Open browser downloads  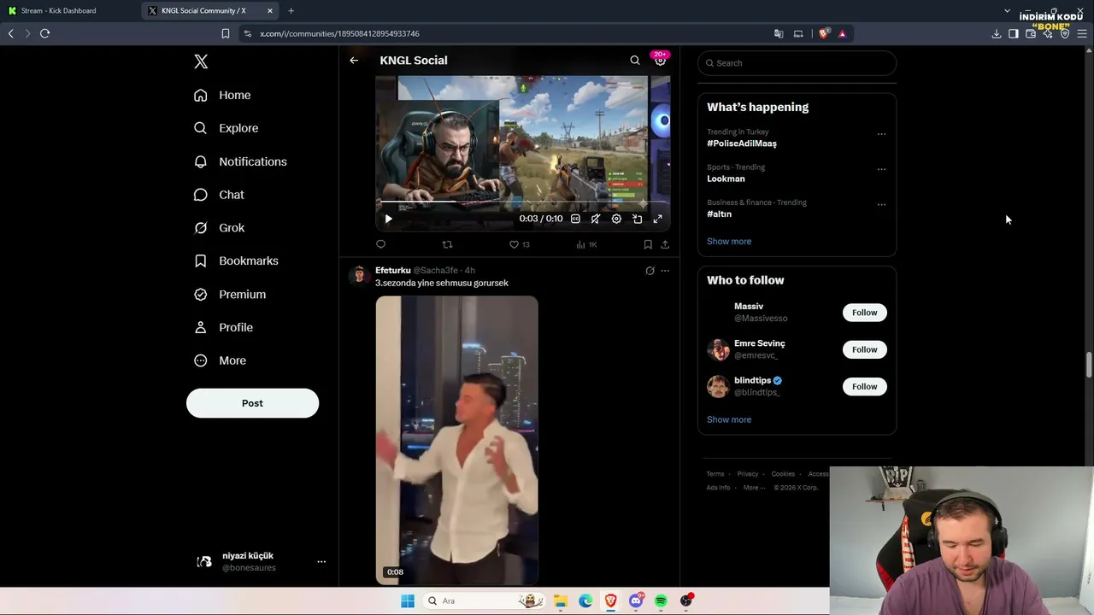click(996, 33)
